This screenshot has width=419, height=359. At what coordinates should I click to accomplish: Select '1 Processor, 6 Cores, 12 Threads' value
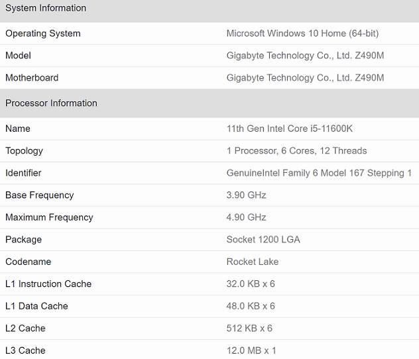(296, 151)
